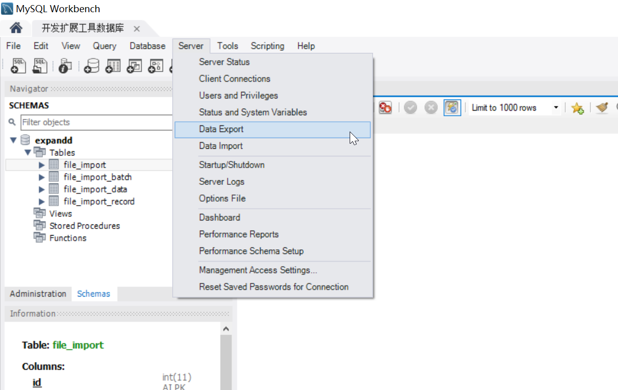This screenshot has height=390, width=618.
Task: Switch to the Administration tab
Action: tap(37, 294)
